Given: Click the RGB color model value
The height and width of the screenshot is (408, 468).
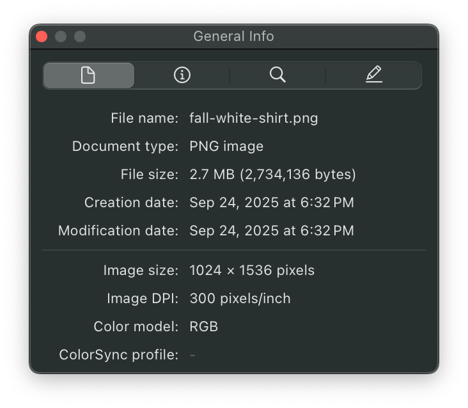Looking at the screenshot, I should [x=203, y=327].
